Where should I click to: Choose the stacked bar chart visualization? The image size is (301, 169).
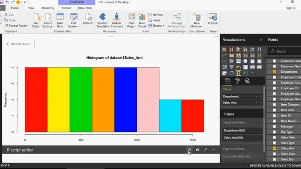tap(224, 49)
